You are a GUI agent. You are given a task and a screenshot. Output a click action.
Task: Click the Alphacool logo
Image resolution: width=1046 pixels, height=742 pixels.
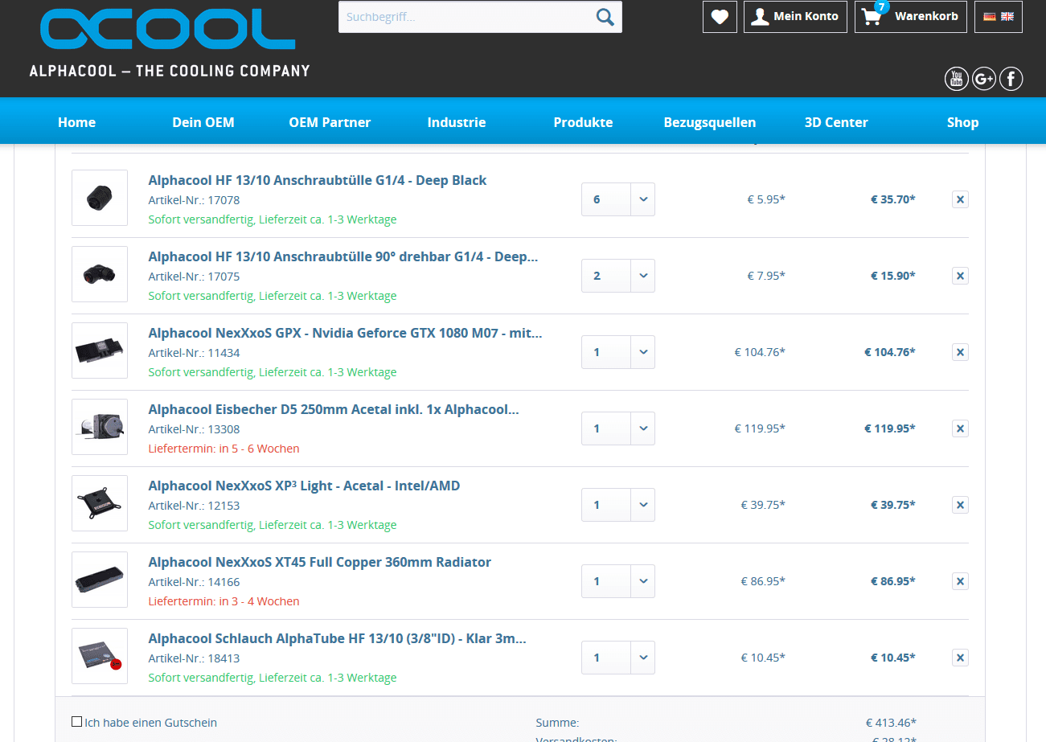(170, 42)
